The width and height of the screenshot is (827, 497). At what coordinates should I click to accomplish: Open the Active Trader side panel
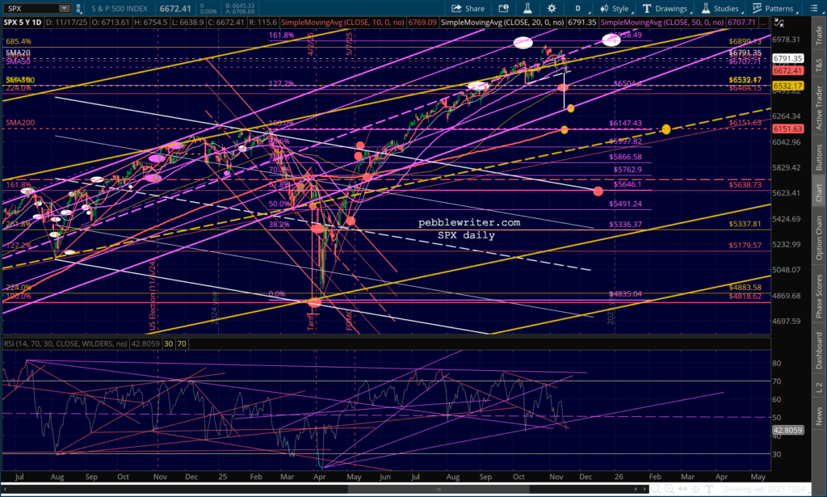click(817, 105)
